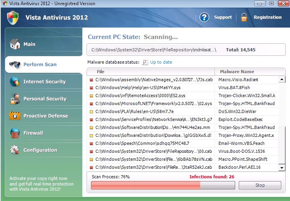This screenshot has width=290, height=201.
Task: Click the globe icon for Internet Security
Action: tap(15, 82)
